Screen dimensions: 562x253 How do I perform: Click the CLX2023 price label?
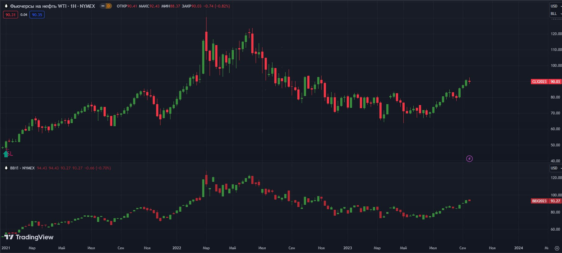pyautogui.click(x=539, y=82)
